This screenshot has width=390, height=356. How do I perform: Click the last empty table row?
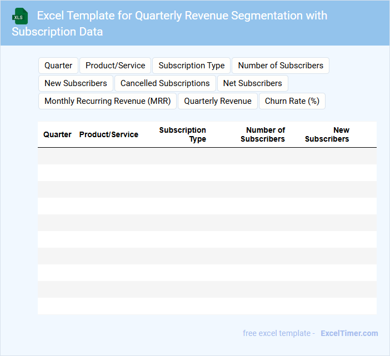click(x=207, y=306)
